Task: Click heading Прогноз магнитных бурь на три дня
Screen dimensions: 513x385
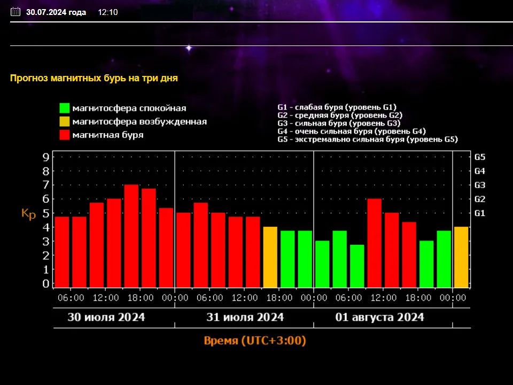Action: pyautogui.click(x=94, y=78)
